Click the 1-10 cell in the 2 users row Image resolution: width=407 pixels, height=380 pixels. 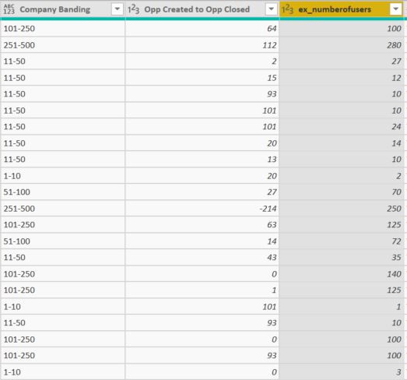click(x=62, y=176)
